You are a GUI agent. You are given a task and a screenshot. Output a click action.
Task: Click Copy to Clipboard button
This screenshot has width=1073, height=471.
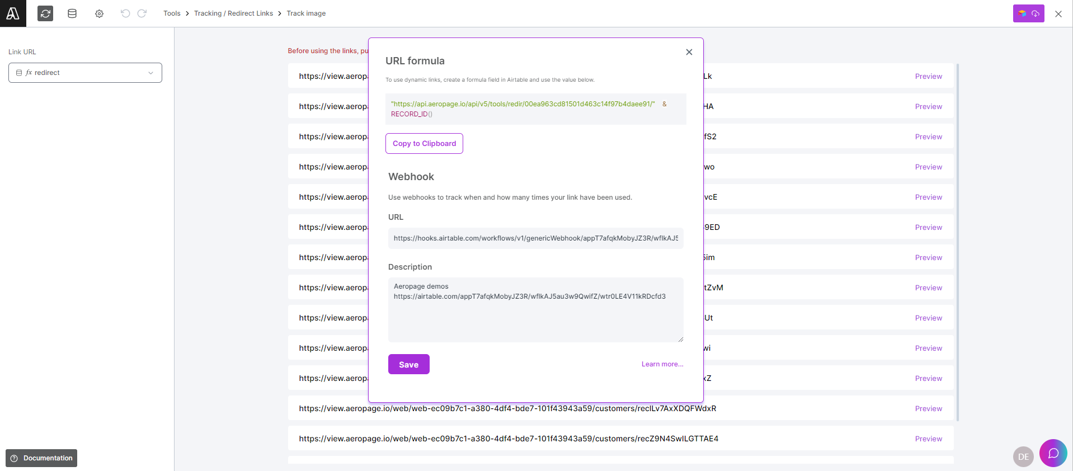coord(424,144)
